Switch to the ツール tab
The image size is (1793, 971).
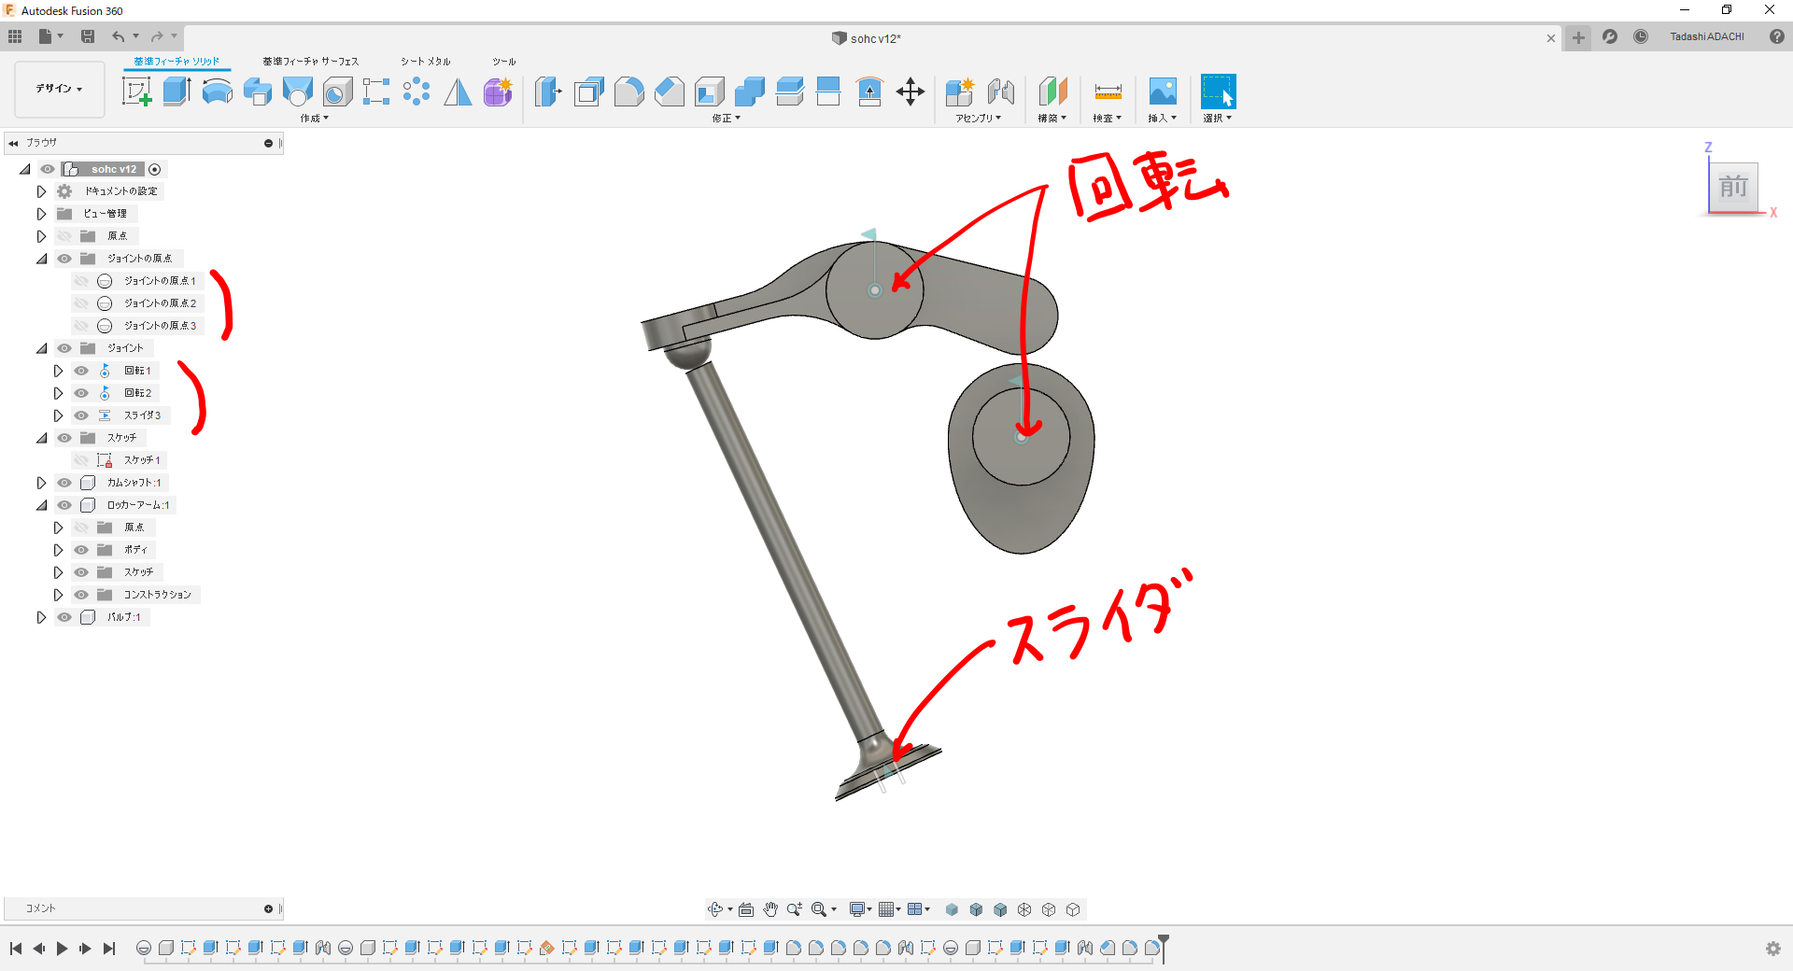504,62
